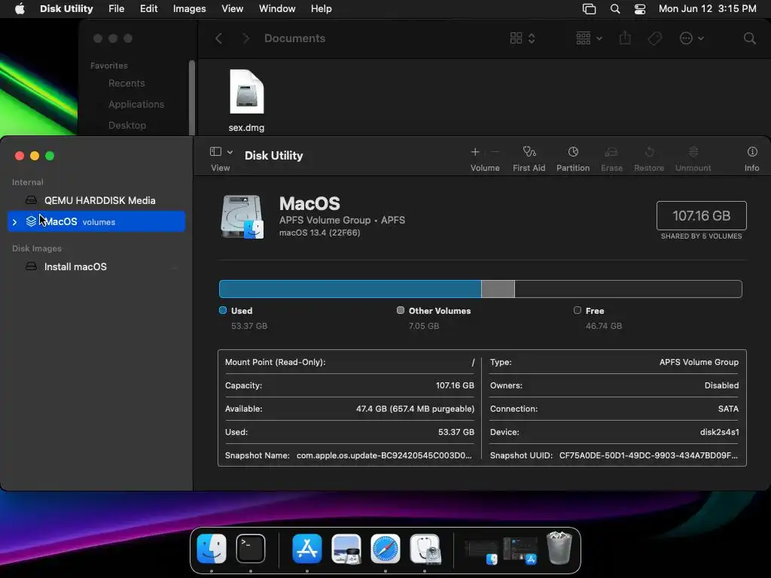Open Control Center in menu bar
The image size is (771, 578).
click(640, 9)
